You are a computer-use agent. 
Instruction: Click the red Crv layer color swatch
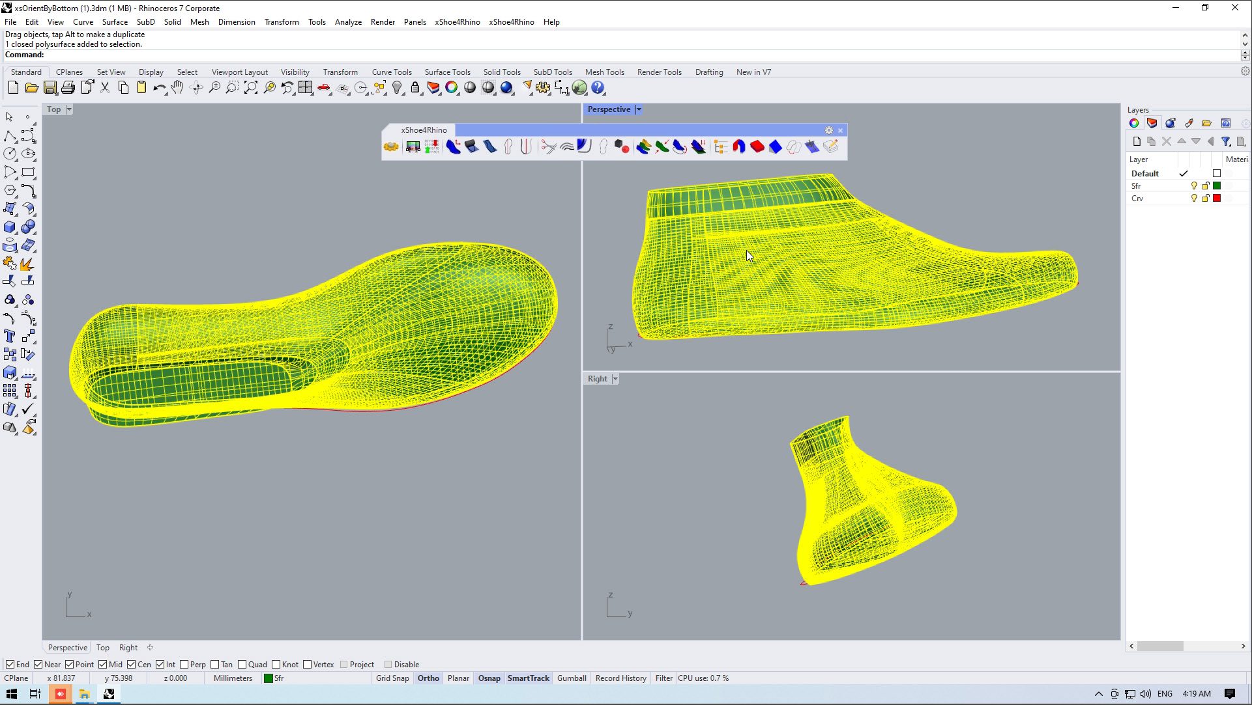pyautogui.click(x=1217, y=199)
